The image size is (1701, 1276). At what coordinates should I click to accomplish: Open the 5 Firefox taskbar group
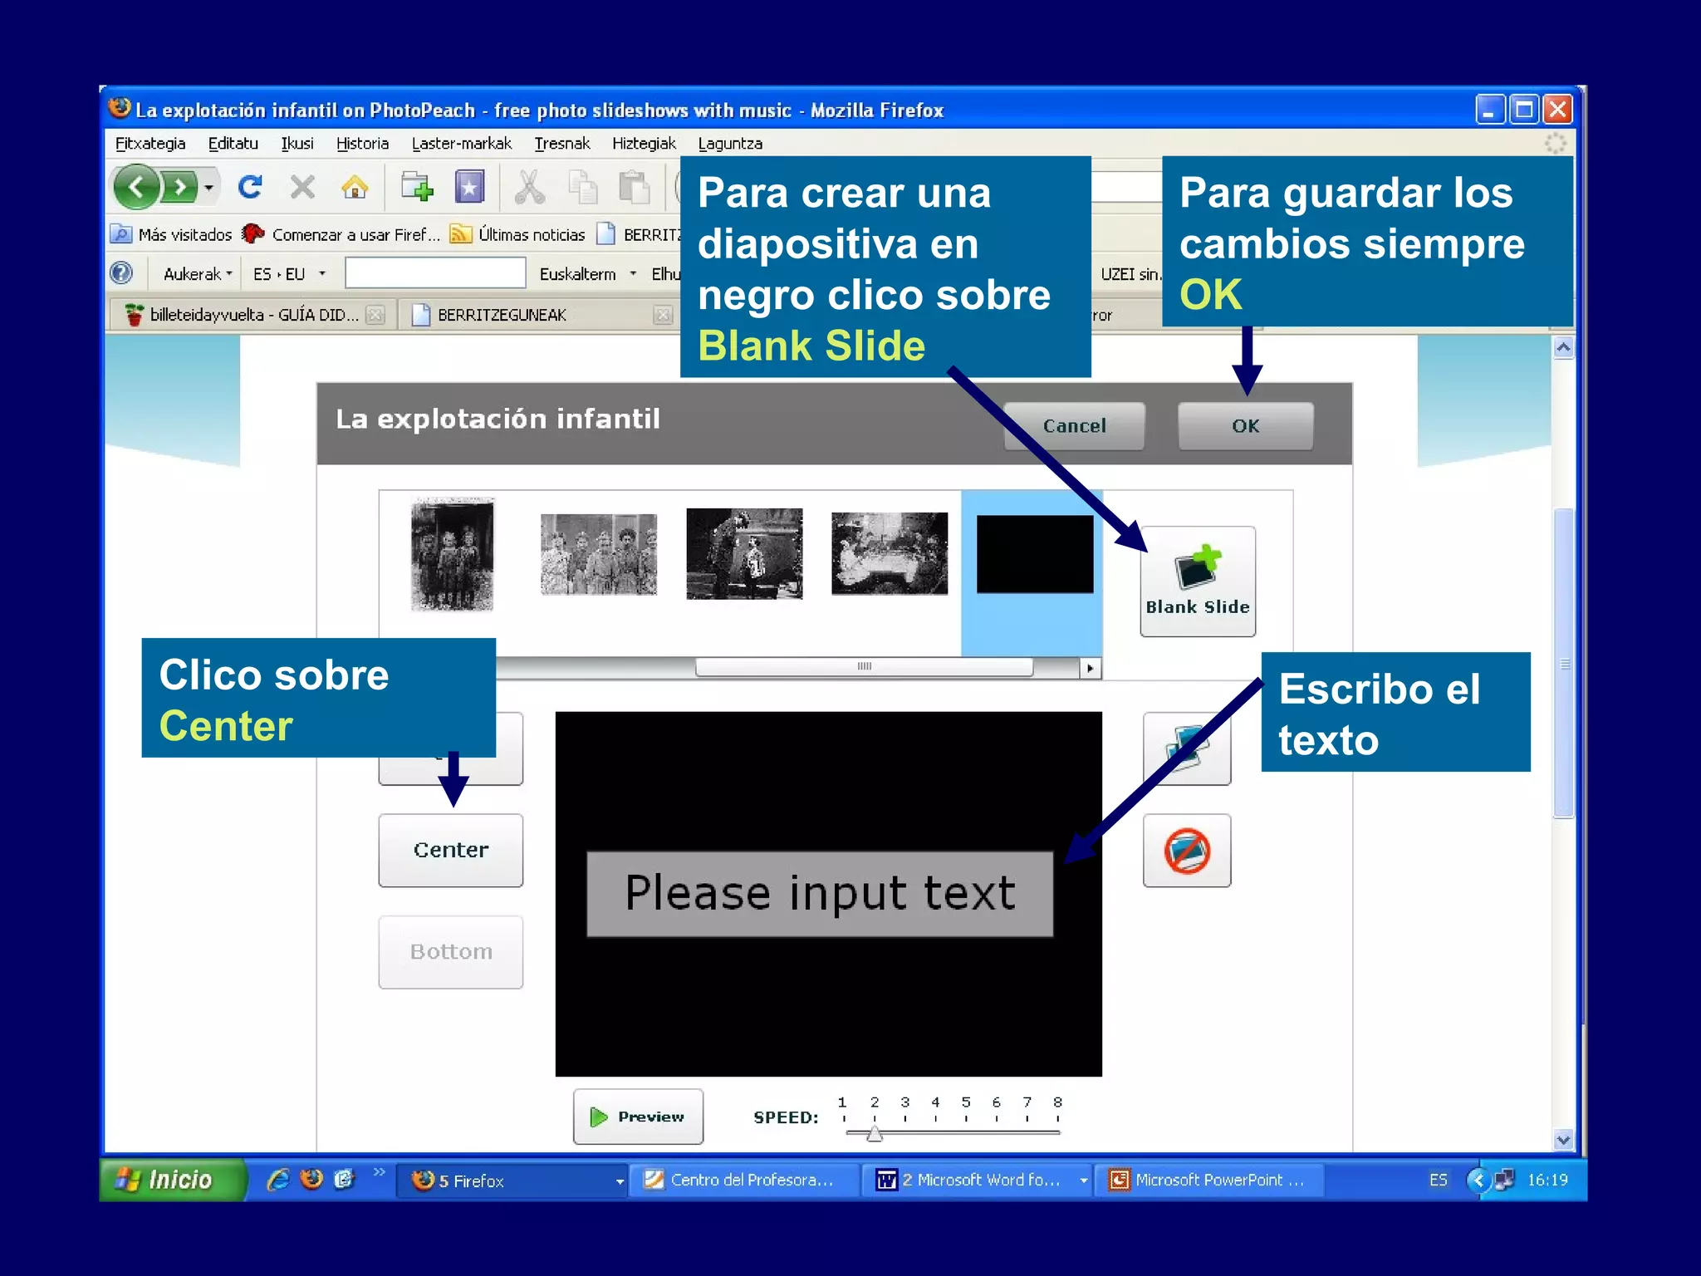(512, 1180)
